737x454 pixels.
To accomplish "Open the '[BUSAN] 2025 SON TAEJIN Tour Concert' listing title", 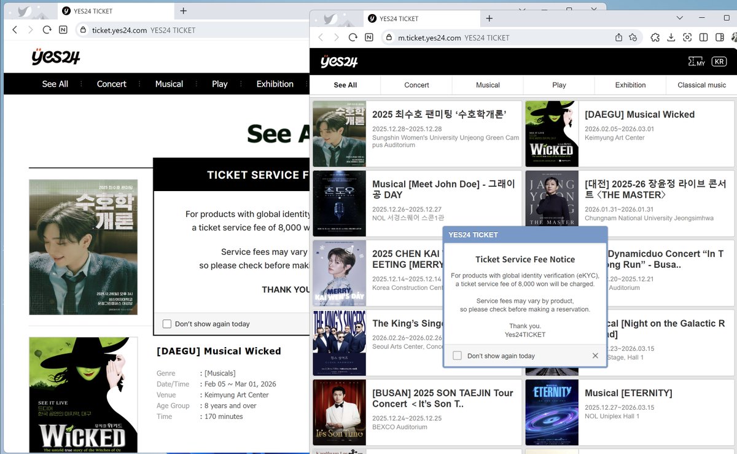I will point(443,398).
